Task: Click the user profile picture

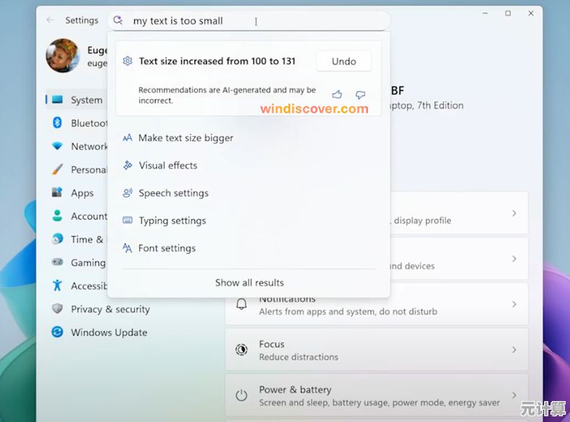Action: coord(63,56)
